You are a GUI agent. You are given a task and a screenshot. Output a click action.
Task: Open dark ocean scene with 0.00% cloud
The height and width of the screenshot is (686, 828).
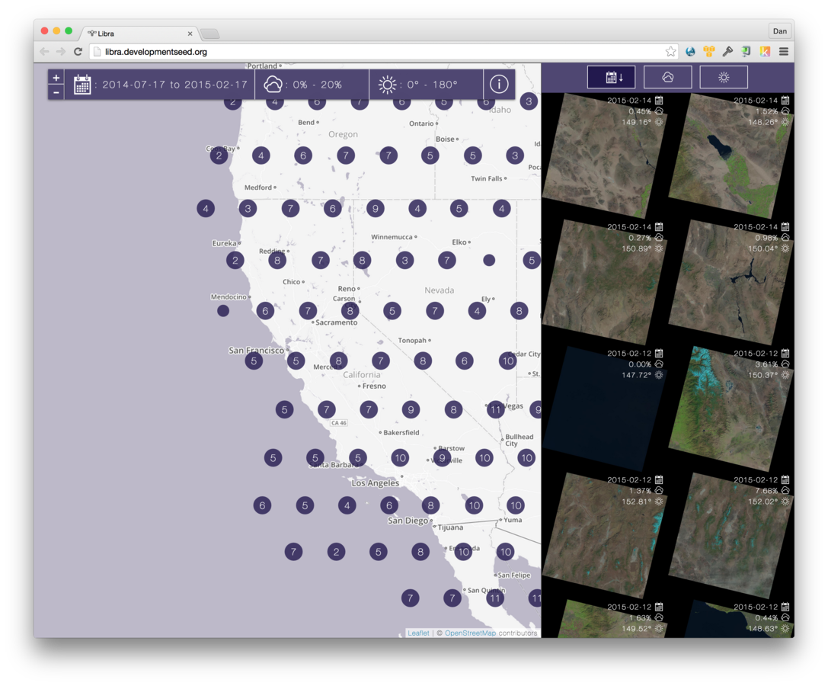point(603,409)
